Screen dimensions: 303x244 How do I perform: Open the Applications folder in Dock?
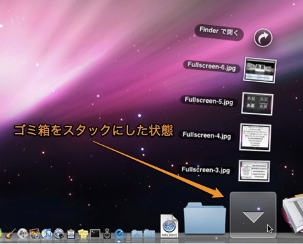point(137,234)
